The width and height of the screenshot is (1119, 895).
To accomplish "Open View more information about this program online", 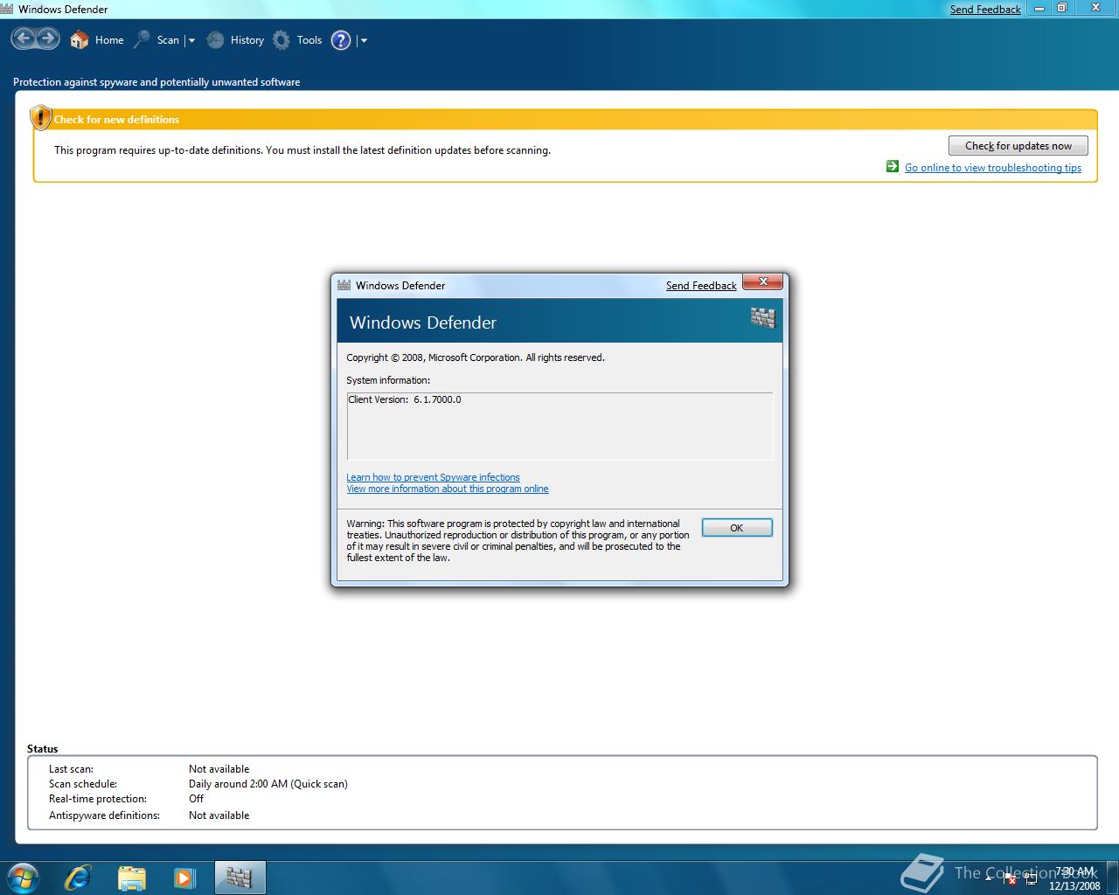I will 448,489.
